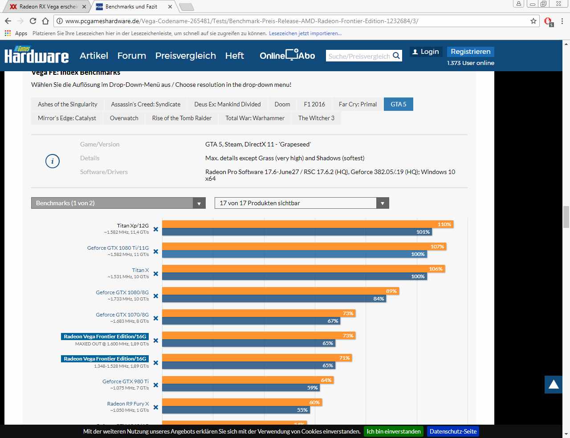Remove Radeon R9 Fury X with X
The width and height of the screenshot is (570, 438).
coord(156,407)
